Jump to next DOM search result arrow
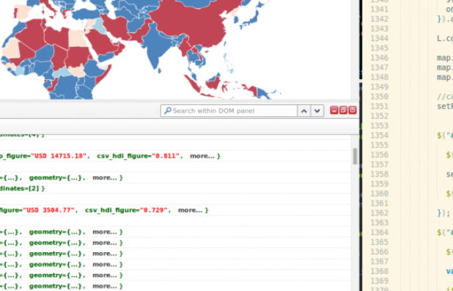453x291 pixels. 317,111
